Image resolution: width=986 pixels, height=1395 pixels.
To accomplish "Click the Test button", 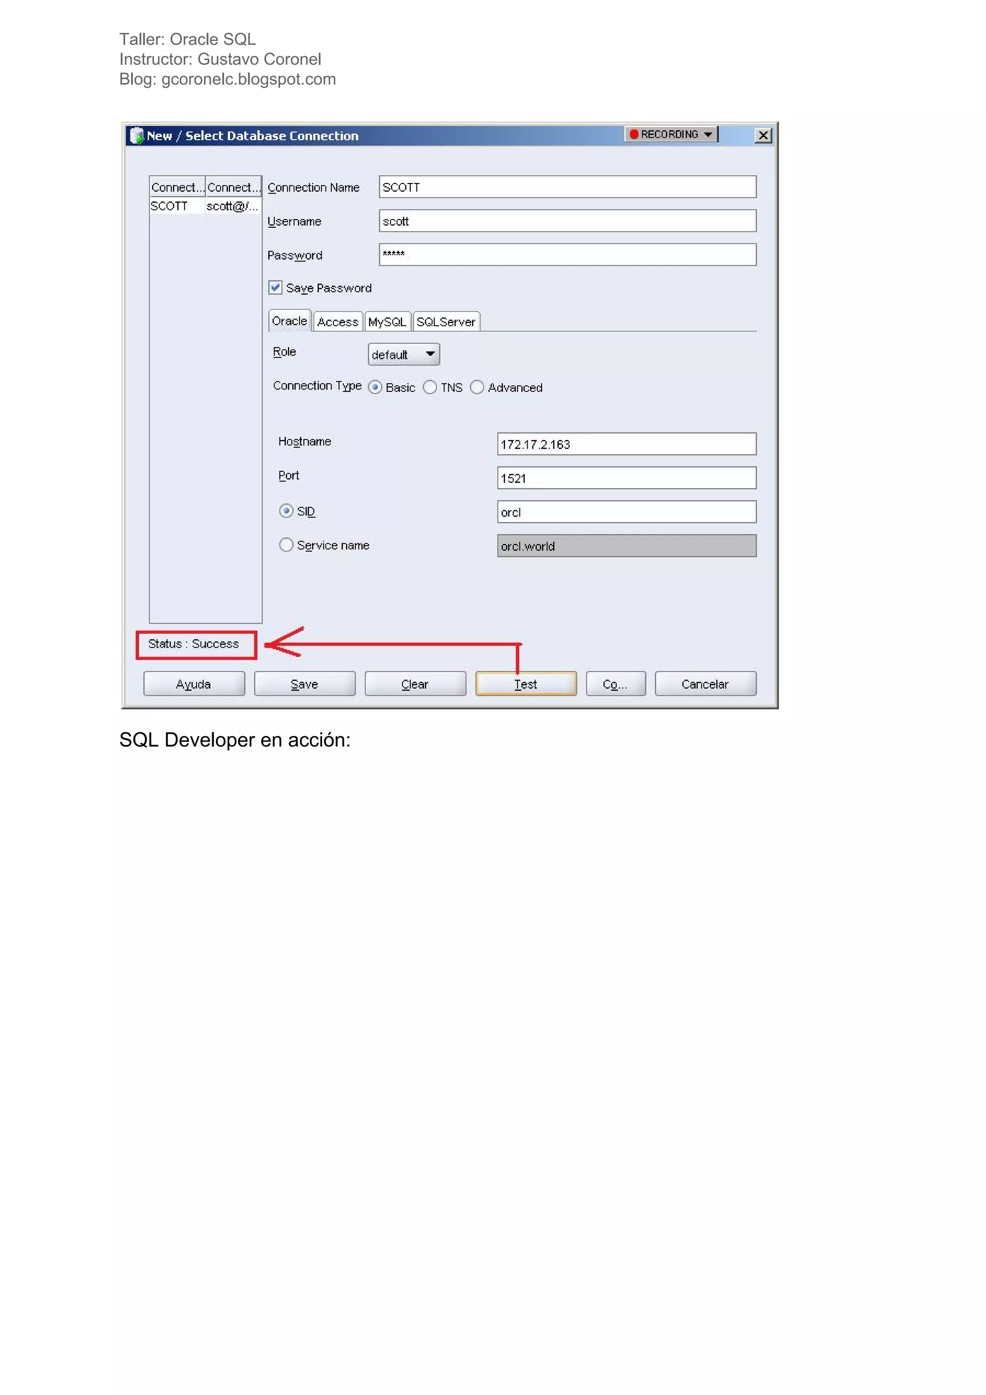I will (526, 684).
